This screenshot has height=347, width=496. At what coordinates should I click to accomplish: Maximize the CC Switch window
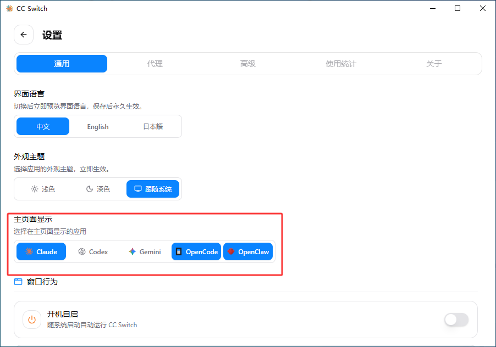tap(458, 9)
